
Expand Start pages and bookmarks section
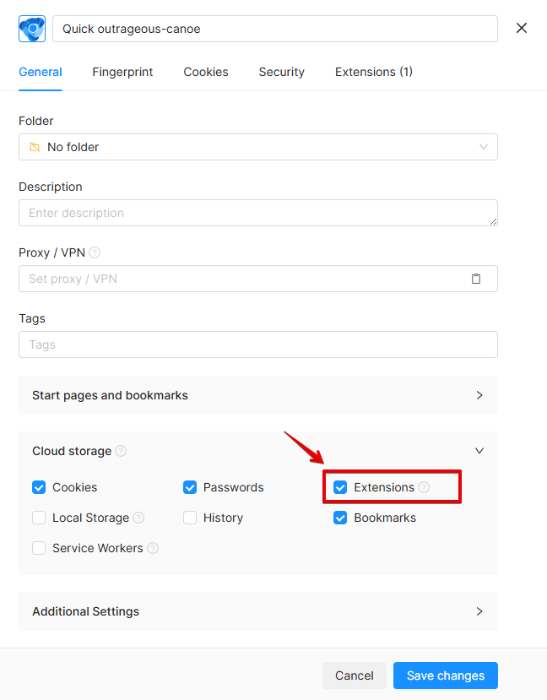point(258,395)
